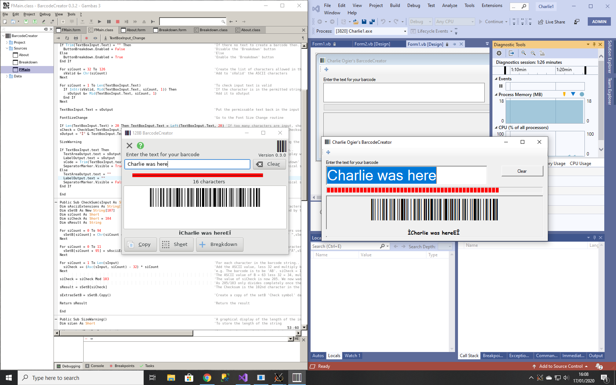Click the Save project icon in the Gambas toolbar
Viewport: 616px width, 385px height.
point(26,22)
